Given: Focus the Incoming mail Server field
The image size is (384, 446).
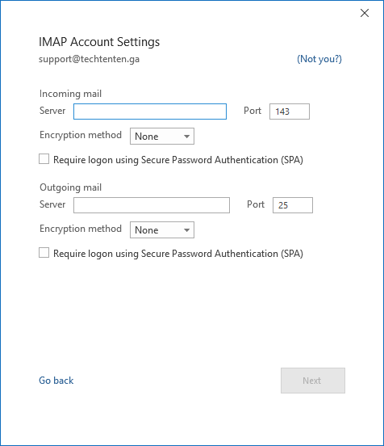Looking at the screenshot, I should click(150, 111).
